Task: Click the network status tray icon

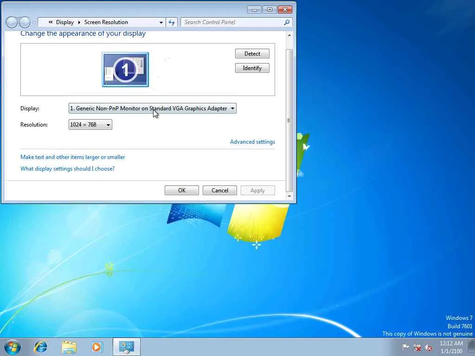Action: (417, 348)
